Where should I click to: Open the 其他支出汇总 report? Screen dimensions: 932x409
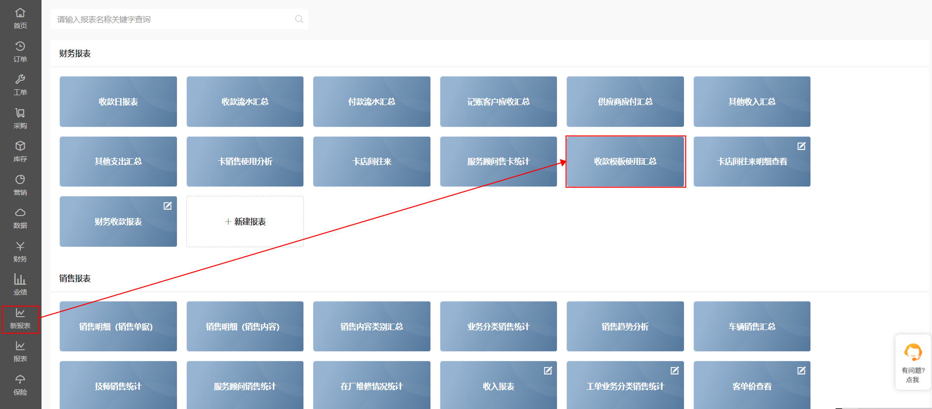tap(118, 161)
